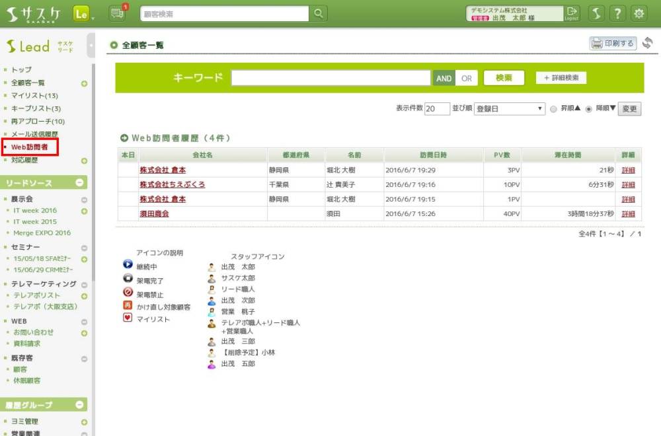The width and height of the screenshot is (661, 436).
Task: Click the Logout icon
Action: click(x=572, y=13)
